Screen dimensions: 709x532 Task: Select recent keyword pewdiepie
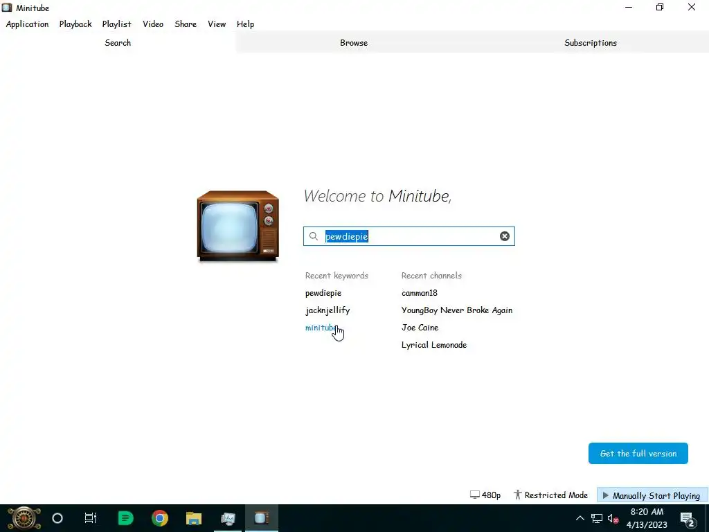pos(323,293)
